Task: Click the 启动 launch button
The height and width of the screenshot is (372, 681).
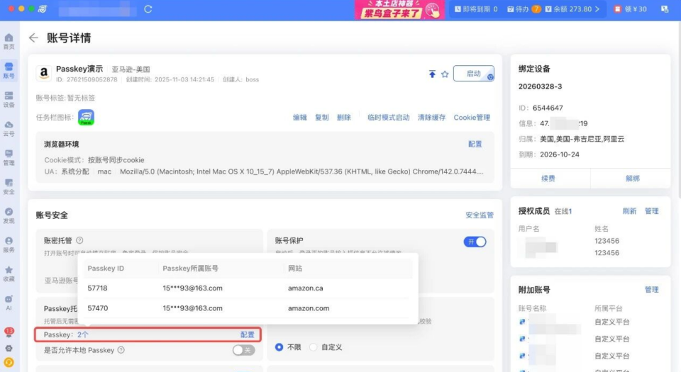Action: tap(473, 73)
